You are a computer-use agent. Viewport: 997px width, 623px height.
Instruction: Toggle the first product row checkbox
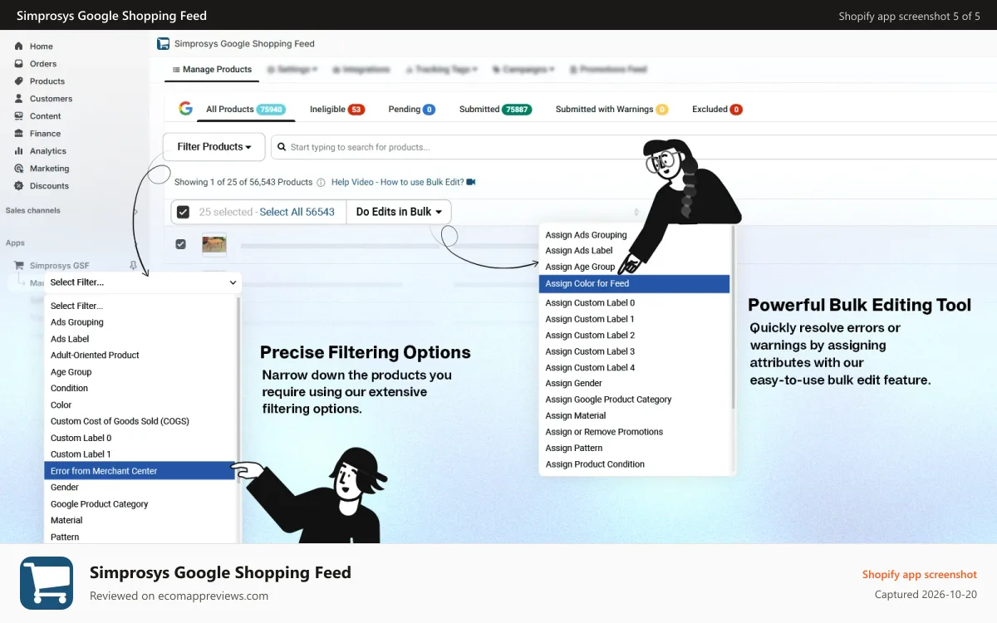pyautogui.click(x=180, y=244)
